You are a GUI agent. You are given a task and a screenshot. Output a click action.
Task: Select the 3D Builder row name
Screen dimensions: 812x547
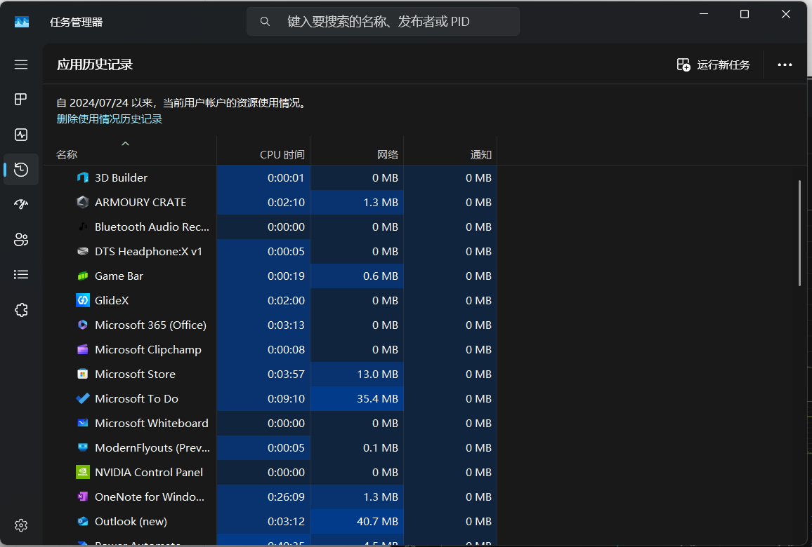[x=122, y=178]
